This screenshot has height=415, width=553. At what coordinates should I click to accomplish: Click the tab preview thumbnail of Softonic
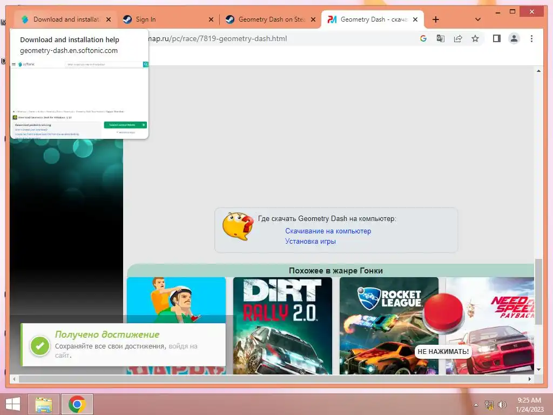click(x=79, y=99)
